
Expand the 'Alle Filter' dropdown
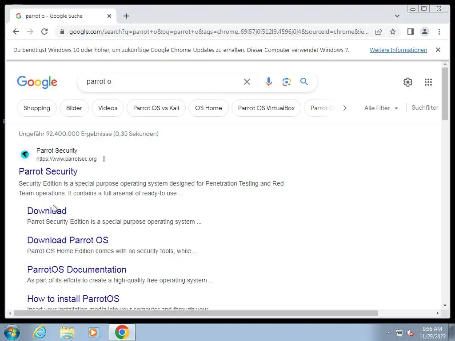point(381,108)
